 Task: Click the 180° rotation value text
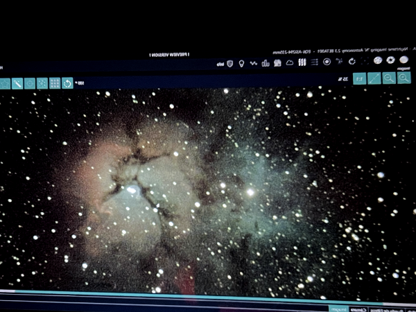80,83
